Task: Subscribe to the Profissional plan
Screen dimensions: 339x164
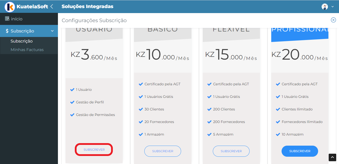Action: (300, 151)
